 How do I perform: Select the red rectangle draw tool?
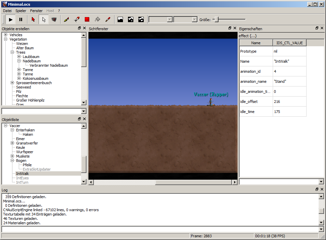click(x=87, y=19)
